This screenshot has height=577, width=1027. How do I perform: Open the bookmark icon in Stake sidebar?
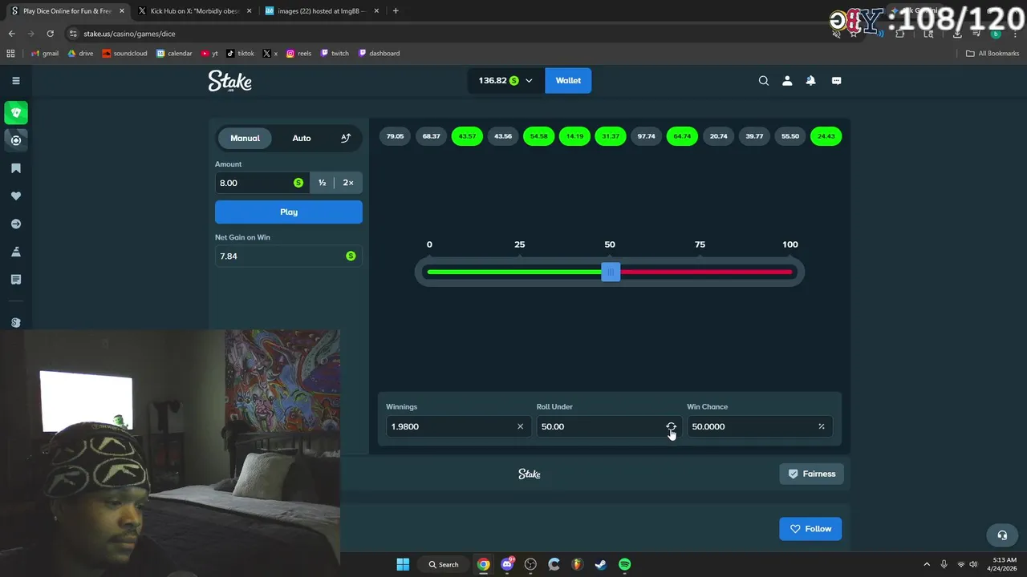[x=15, y=168]
